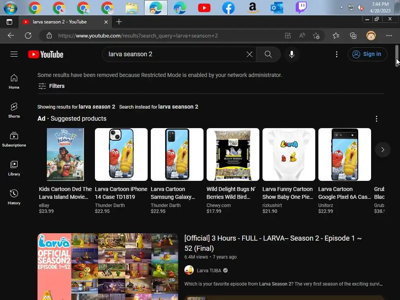The width and height of the screenshot is (400, 300).
Task: Open Subscriptions in sidebar
Action: (x=14, y=139)
